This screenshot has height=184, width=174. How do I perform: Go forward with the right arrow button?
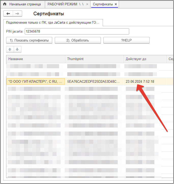(x=17, y=13)
